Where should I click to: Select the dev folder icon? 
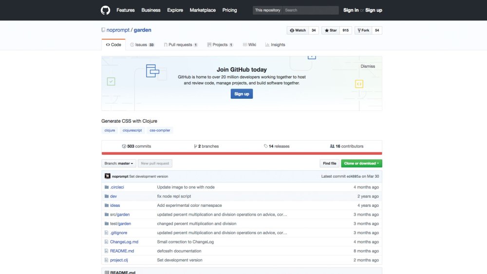tap(107, 196)
